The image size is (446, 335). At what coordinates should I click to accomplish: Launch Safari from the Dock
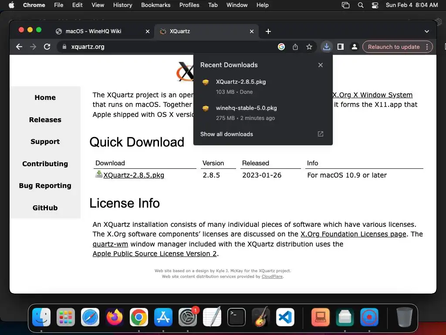click(90, 317)
